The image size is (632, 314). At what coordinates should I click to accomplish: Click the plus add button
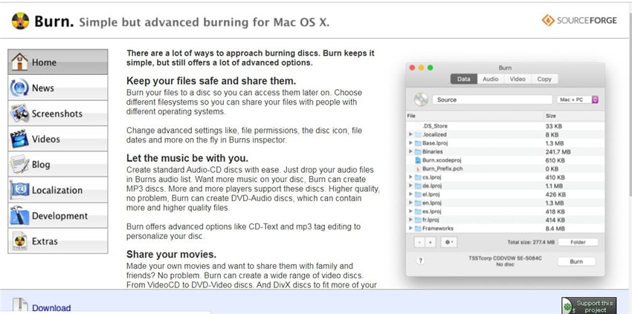(x=431, y=242)
